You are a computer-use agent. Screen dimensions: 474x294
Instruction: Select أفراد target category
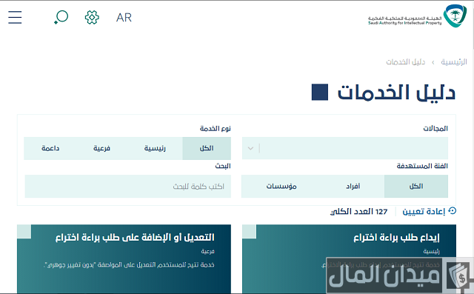(353, 186)
